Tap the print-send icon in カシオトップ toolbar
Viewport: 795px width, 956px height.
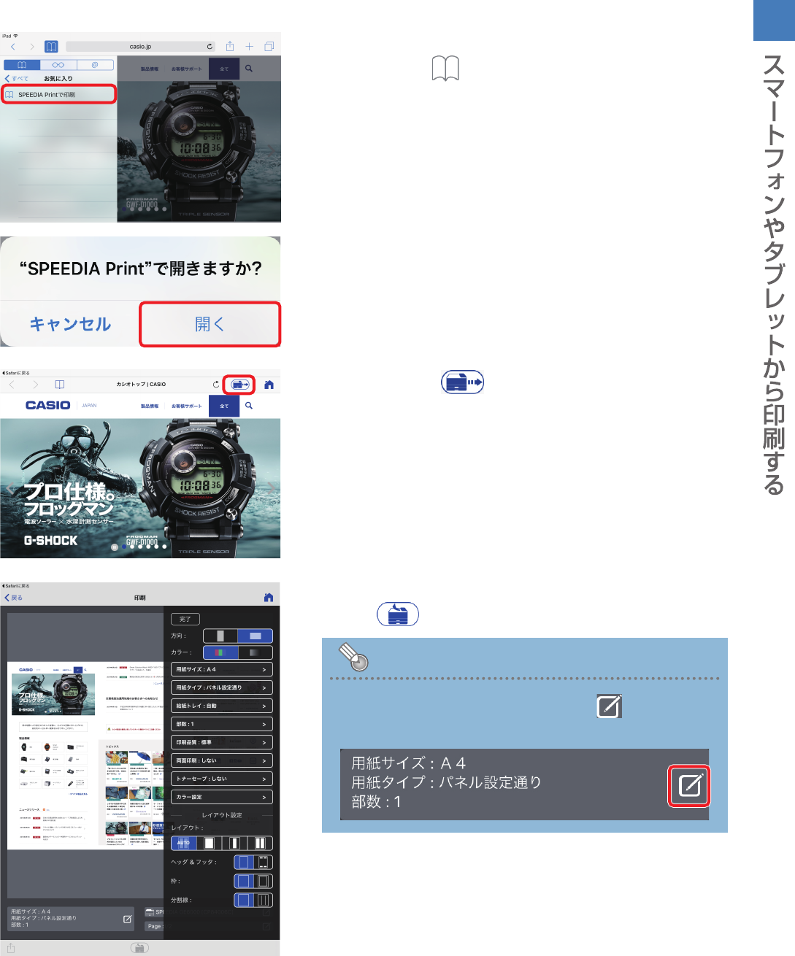pos(240,384)
